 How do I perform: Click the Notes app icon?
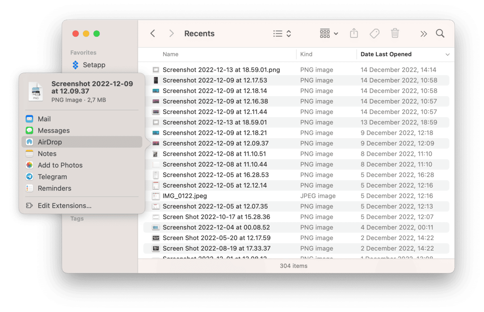coord(29,153)
